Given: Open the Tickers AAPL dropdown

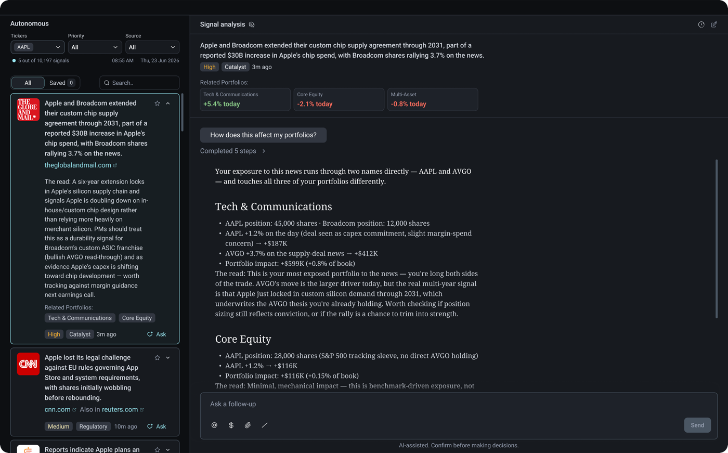Looking at the screenshot, I should tap(37, 47).
